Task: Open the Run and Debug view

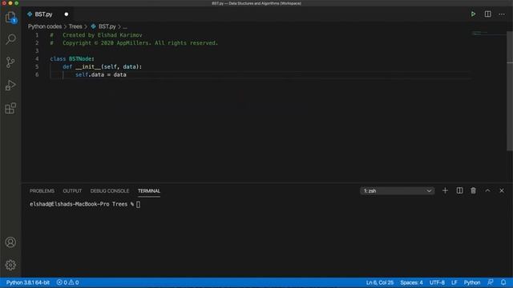Action: click(10, 86)
